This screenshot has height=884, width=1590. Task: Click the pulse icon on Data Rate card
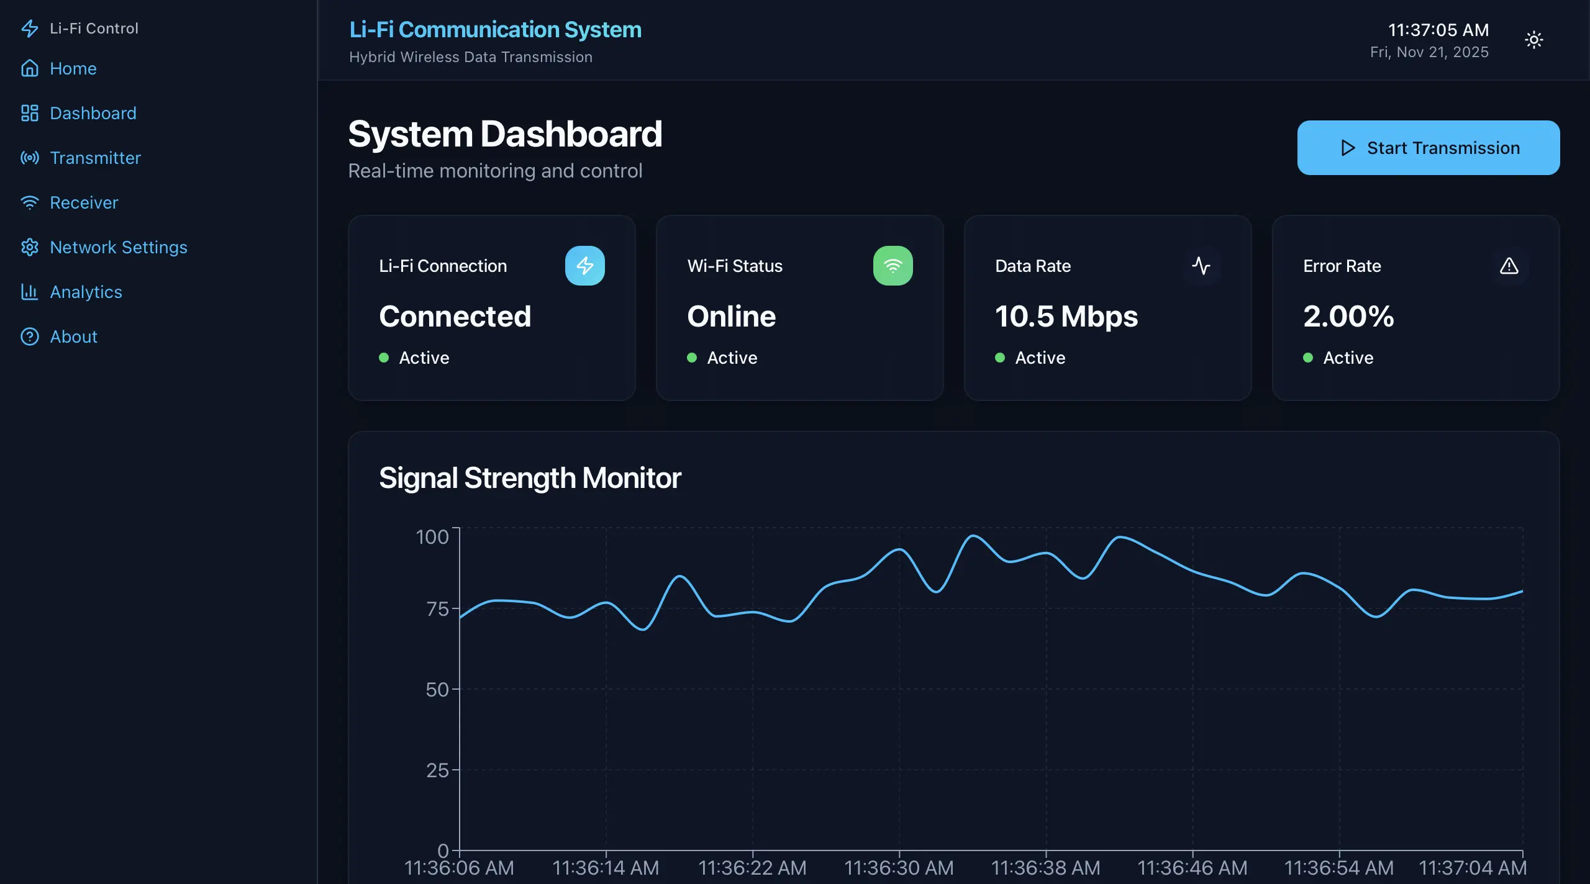(x=1201, y=266)
